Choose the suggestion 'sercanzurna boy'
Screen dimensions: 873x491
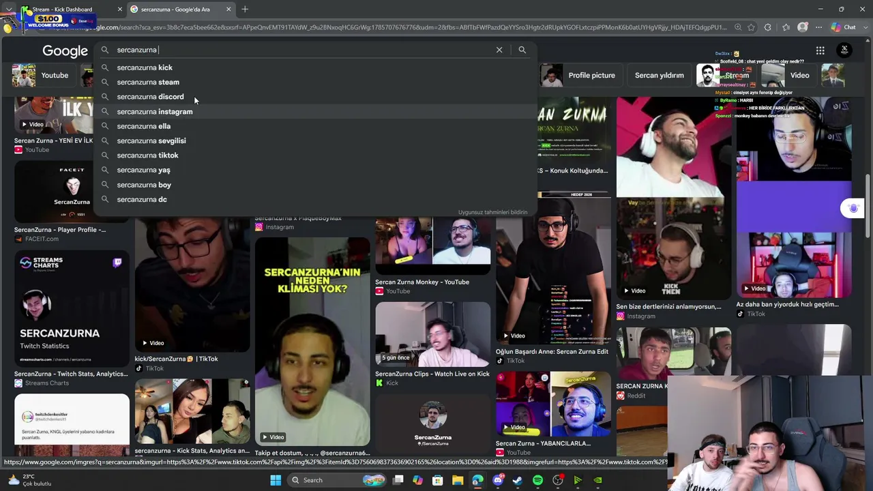(x=315, y=185)
